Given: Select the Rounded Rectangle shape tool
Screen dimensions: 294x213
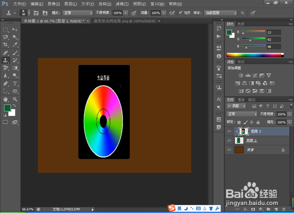Looking at the screenshot, I should pyautogui.click(x=15, y=91).
